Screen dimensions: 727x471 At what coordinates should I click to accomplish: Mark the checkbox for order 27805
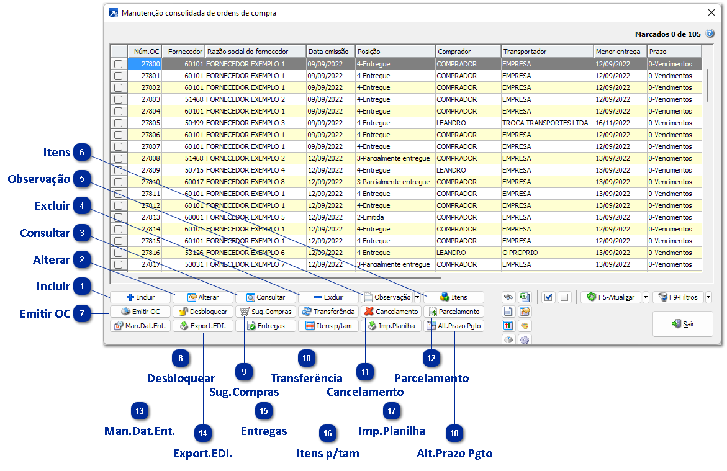pyautogui.click(x=119, y=123)
